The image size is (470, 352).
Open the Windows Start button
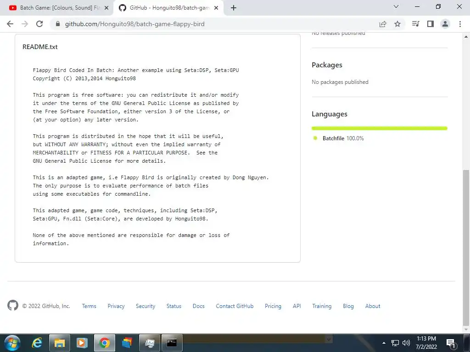12,343
